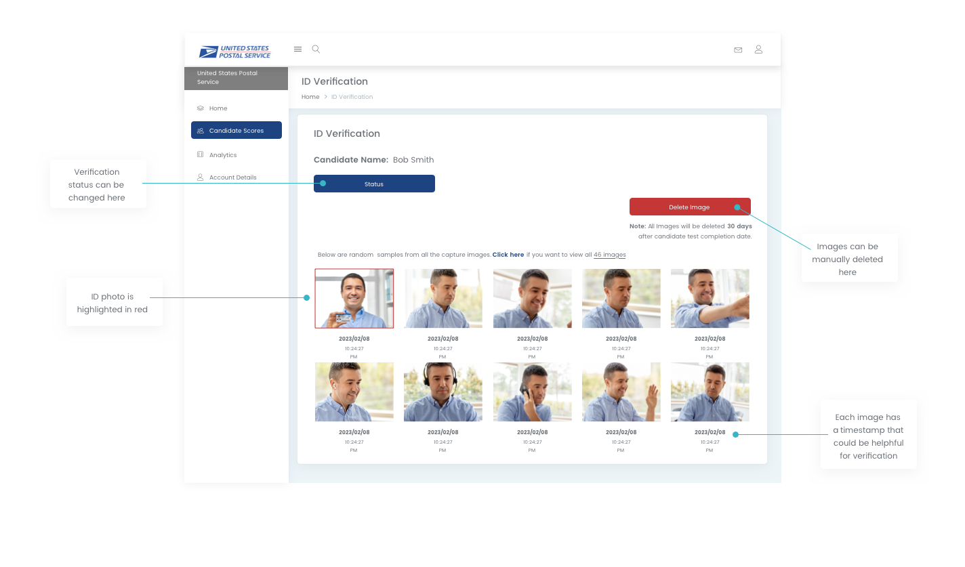Open the mail envelope icon
The width and height of the screenshot is (965, 567).
coord(738,49)
